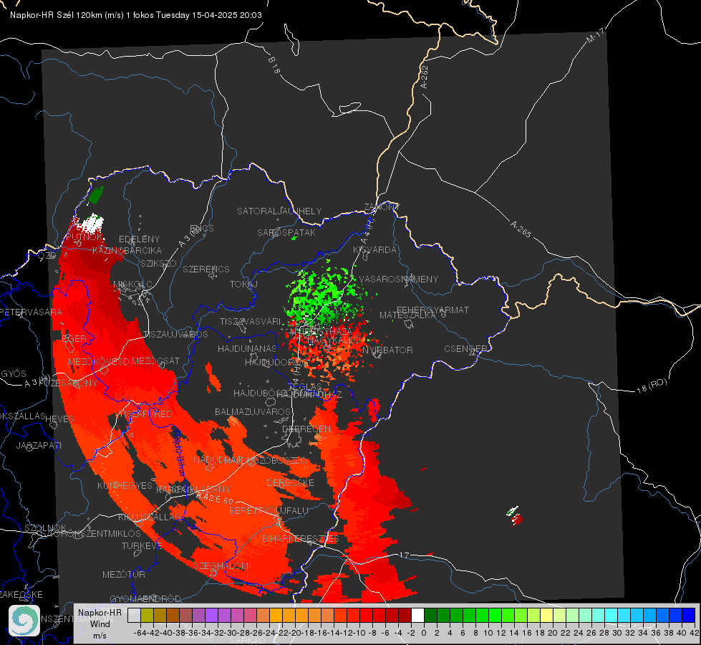Click the MEZŐCSÁT label
701x645 pixels.
pos(155,360)
